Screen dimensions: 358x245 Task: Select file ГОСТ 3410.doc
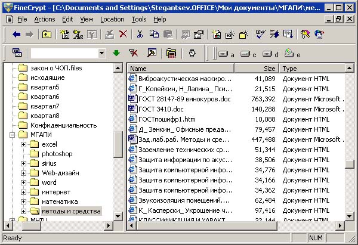tap(161, 109)
